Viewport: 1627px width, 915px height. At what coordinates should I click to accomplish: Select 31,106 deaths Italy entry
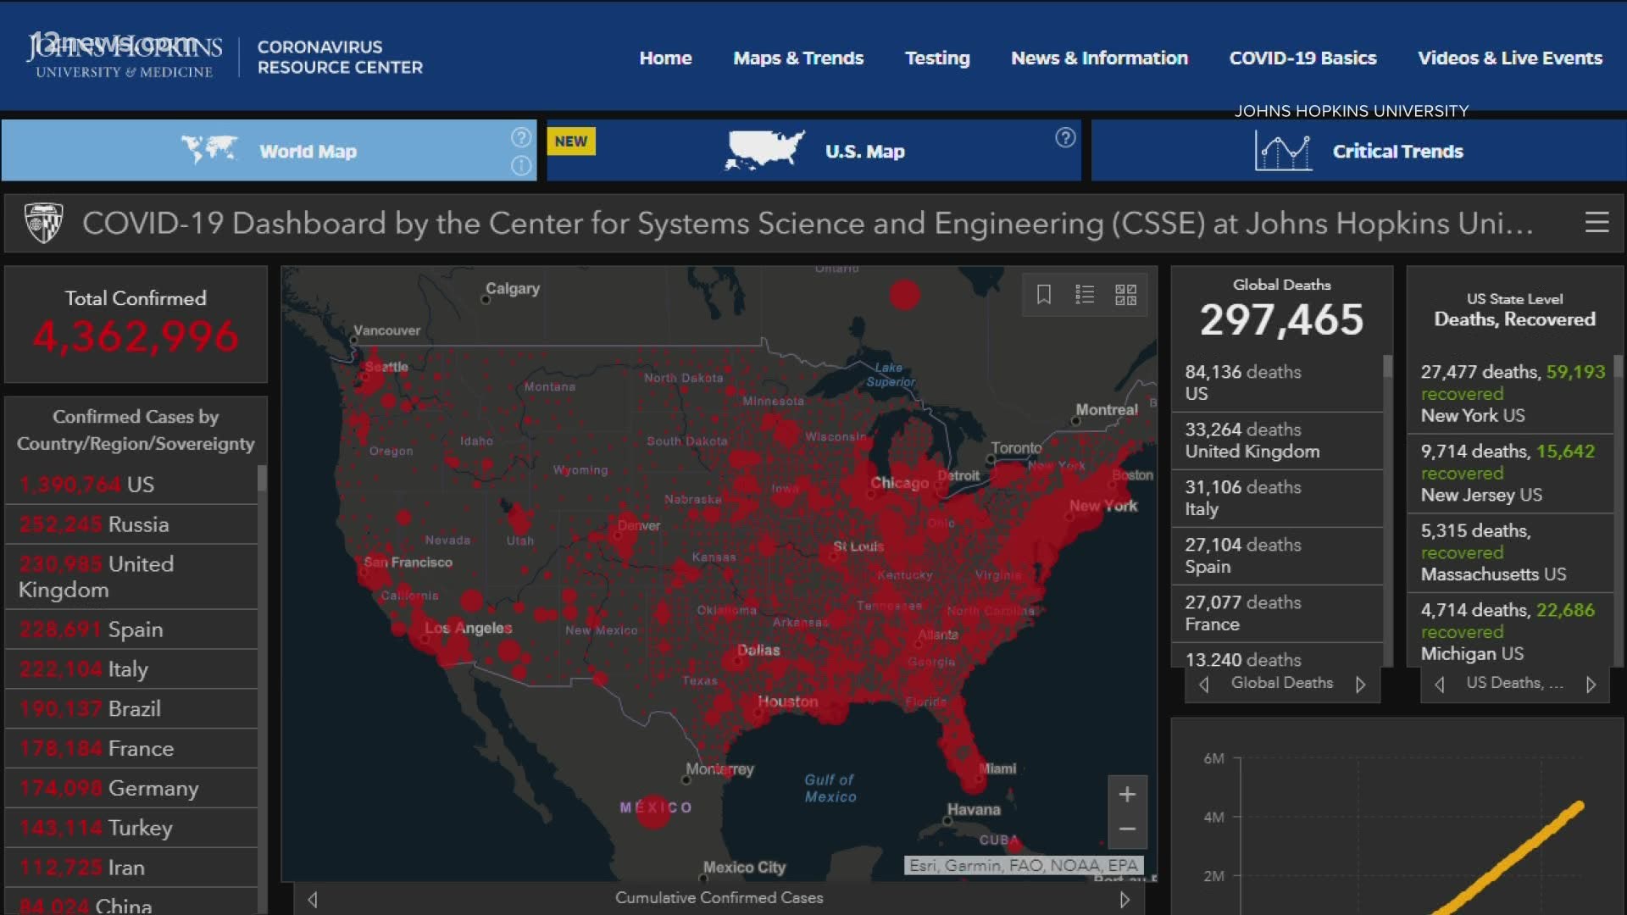[1278, 498]
